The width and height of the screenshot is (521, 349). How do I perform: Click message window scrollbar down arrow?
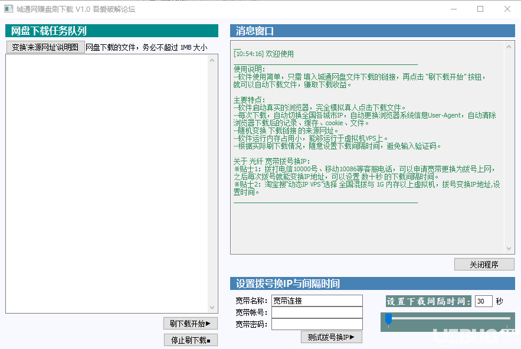(x=509, y=249)
